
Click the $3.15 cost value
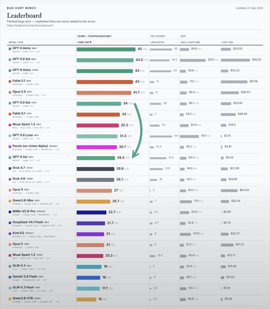[227, 135]
